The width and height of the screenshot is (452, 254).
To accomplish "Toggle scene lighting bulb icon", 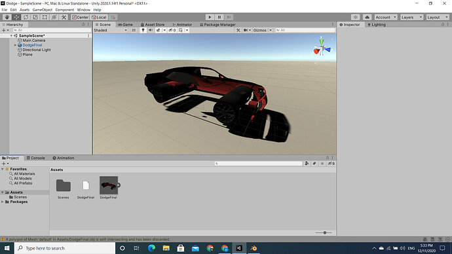I will pos(143,30).
